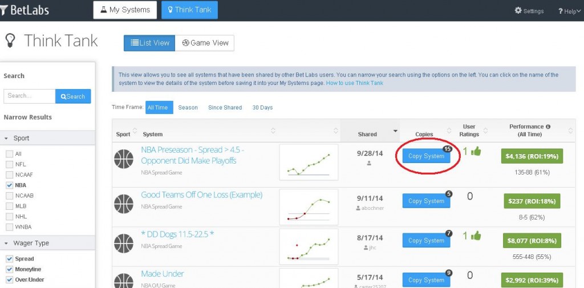Sort by System column arrows
This screenshot has width=584, height=288.
(273, 131)
